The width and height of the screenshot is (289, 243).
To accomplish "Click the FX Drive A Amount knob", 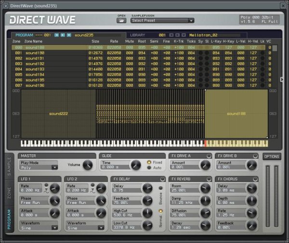I will click(205, 165).
